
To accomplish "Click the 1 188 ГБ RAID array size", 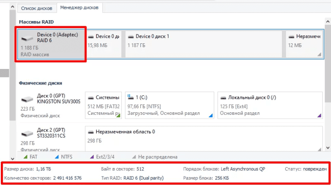I will click(x=29, y=48).
